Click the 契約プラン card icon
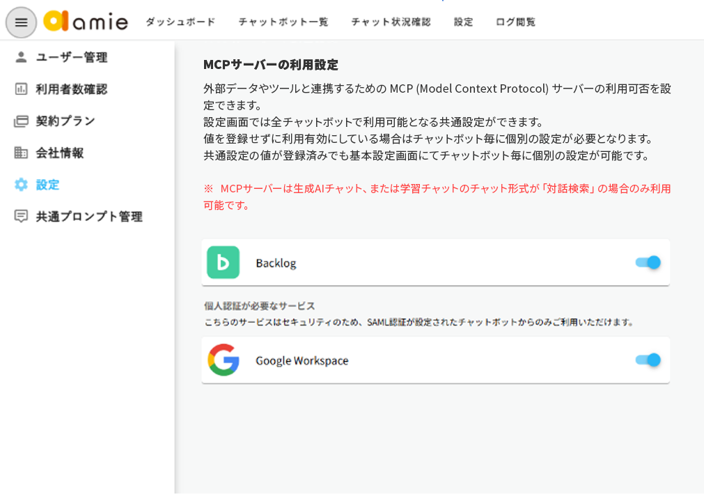The image size is (704, 497). click(21, 121)
